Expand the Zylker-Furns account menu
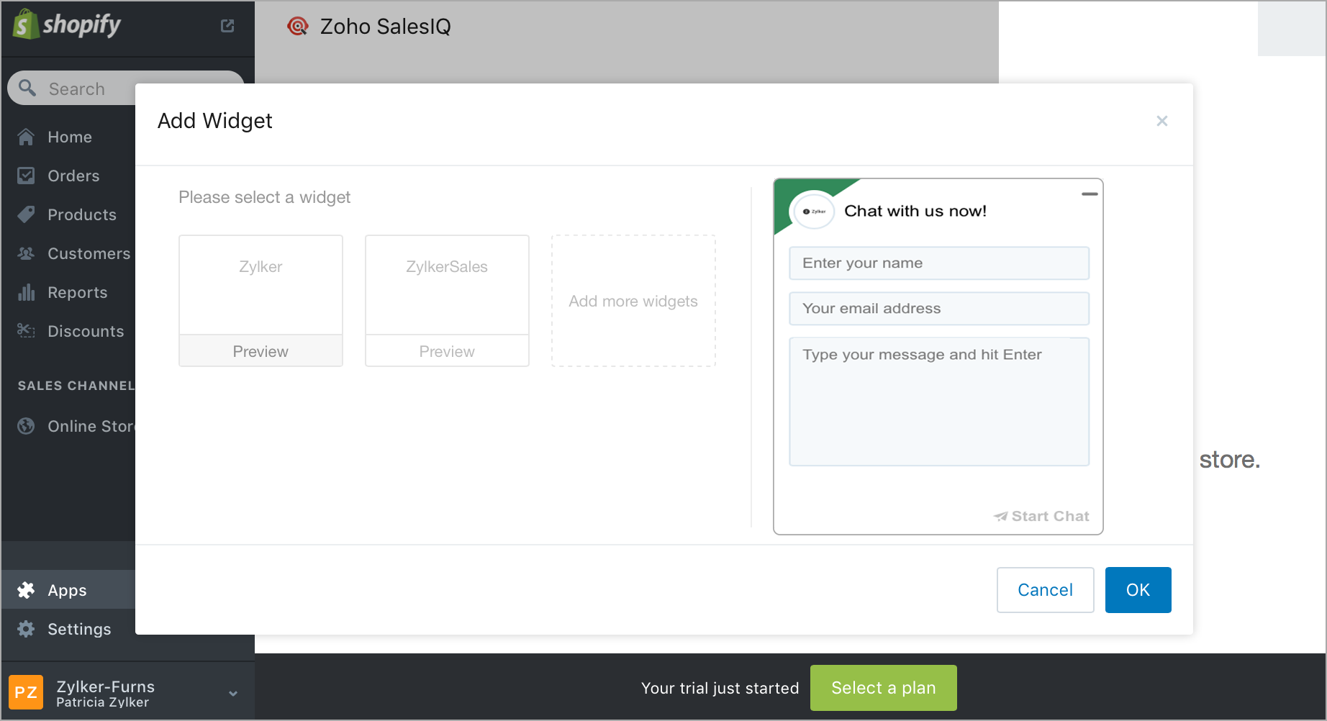Image resolution: width=1327 pixels, height=721 pixels. [x=233, y=694]
